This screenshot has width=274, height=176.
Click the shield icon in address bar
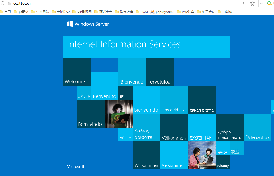(x=3, y=3)
